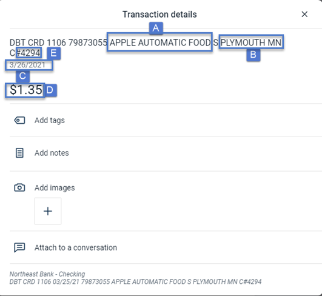
Task: Open Add tags option
Action: (50, 120)
